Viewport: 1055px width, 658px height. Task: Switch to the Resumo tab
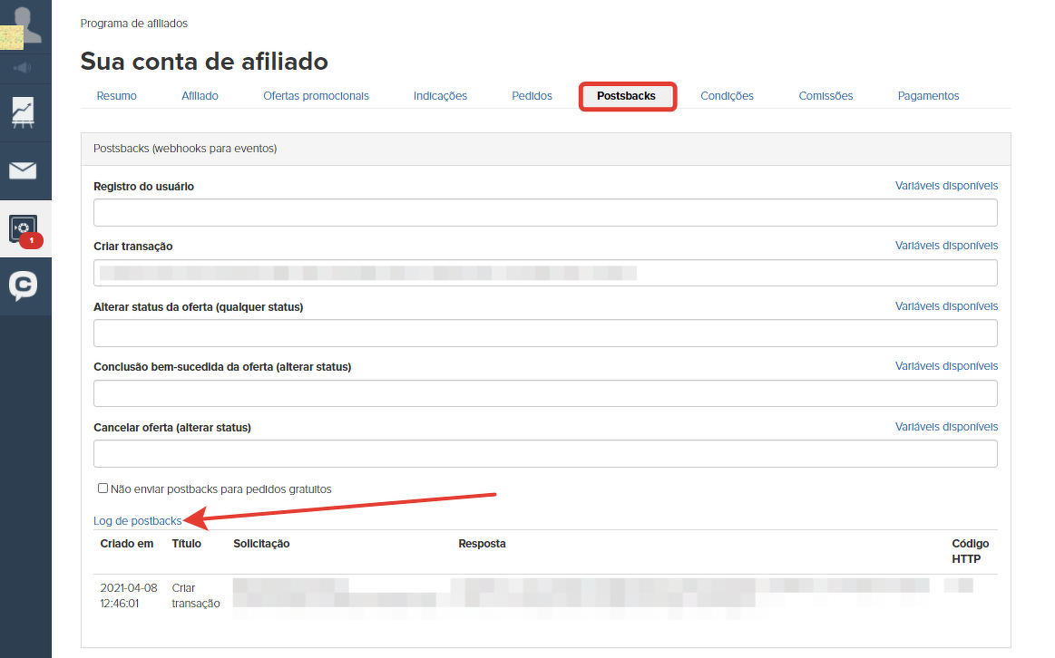pyautogui.click(x=116, y=96)
